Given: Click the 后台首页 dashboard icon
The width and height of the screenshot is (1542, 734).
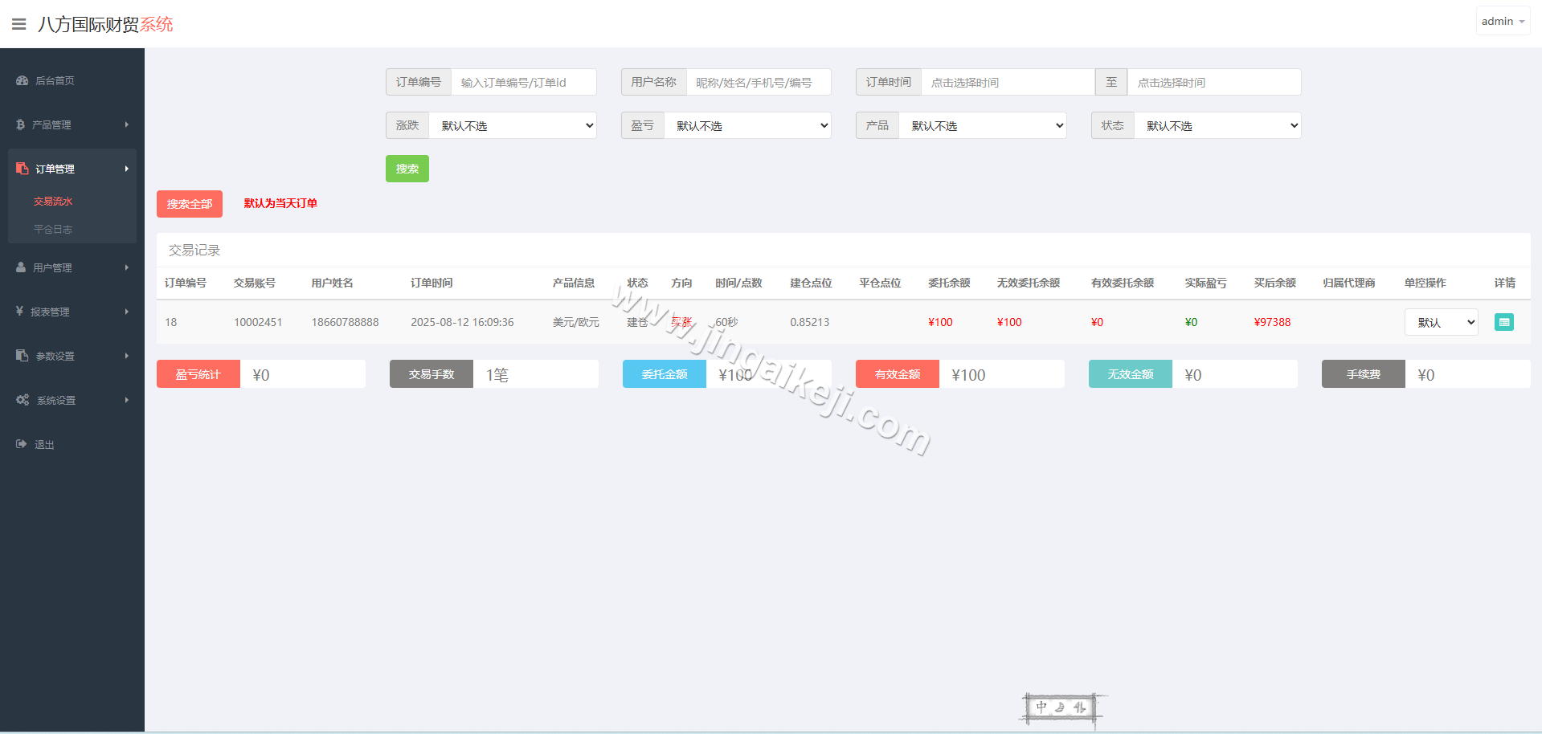Looking at the screenshot, I should coord(20,80).
